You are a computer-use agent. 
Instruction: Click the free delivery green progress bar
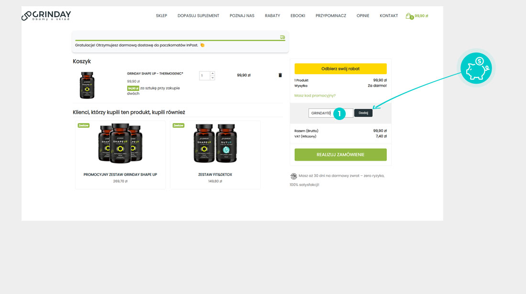point(180,41)
